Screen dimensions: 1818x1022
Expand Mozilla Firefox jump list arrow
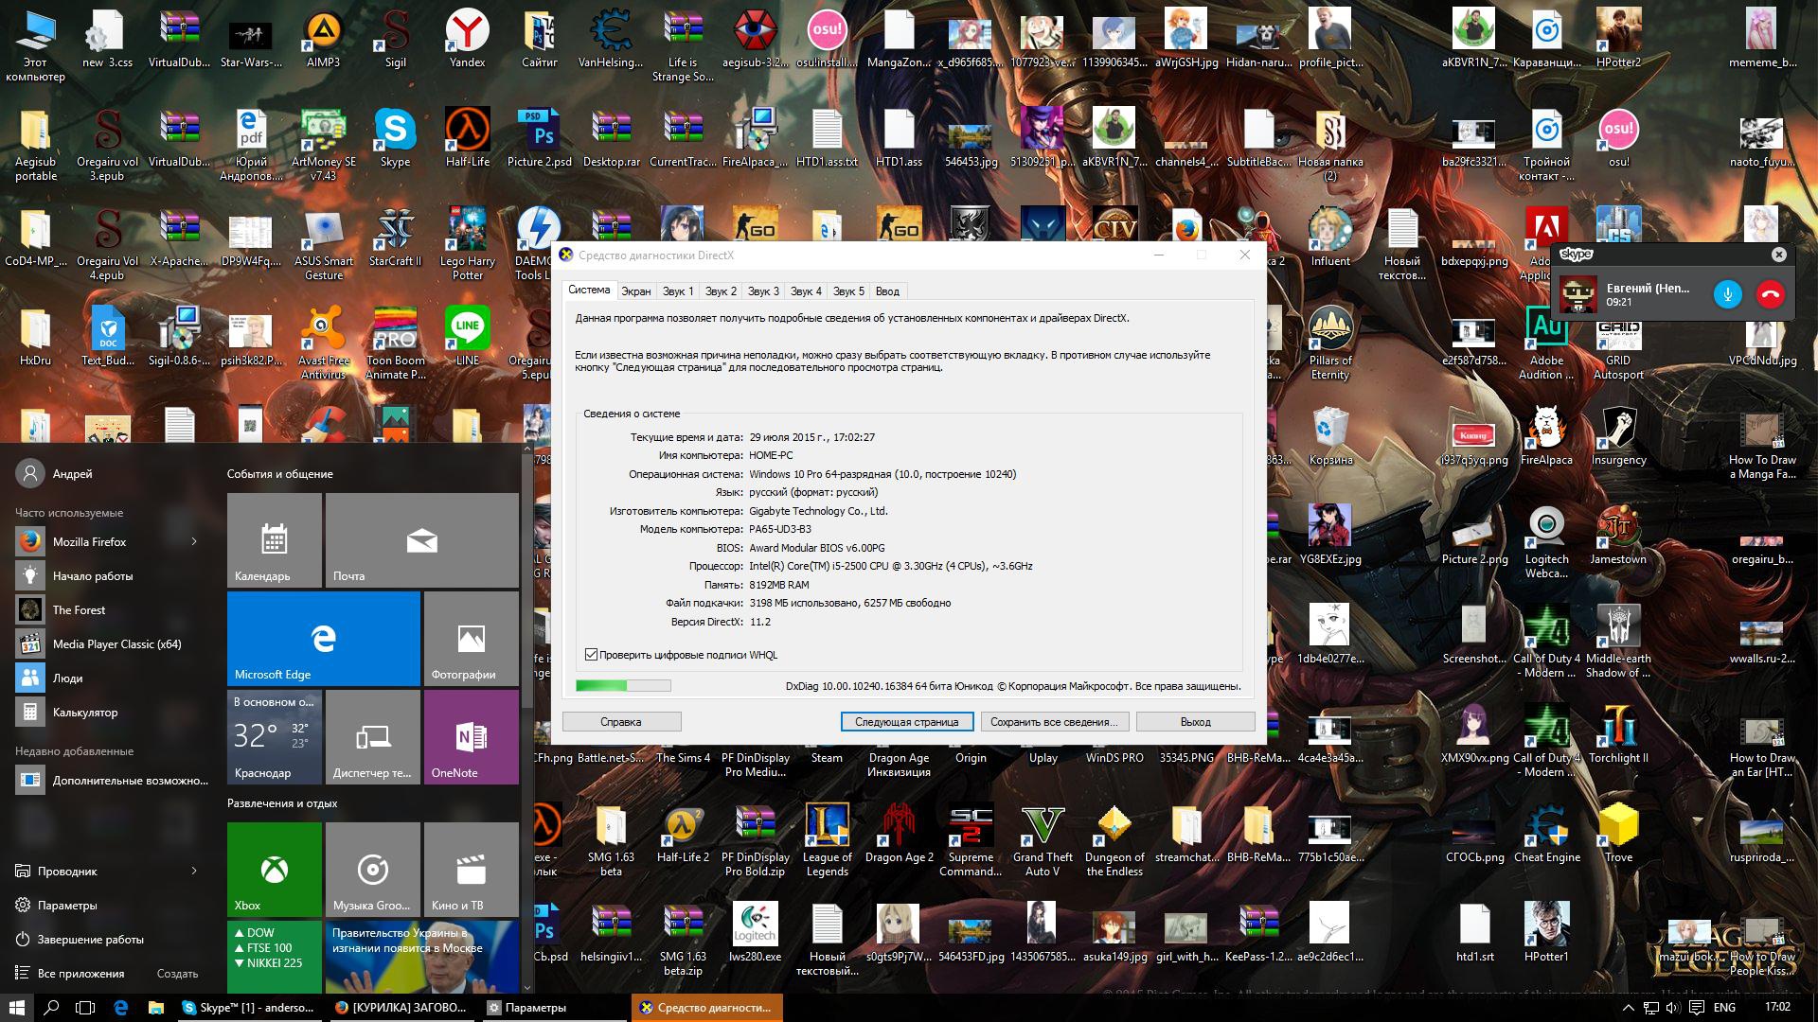(194, 541)
